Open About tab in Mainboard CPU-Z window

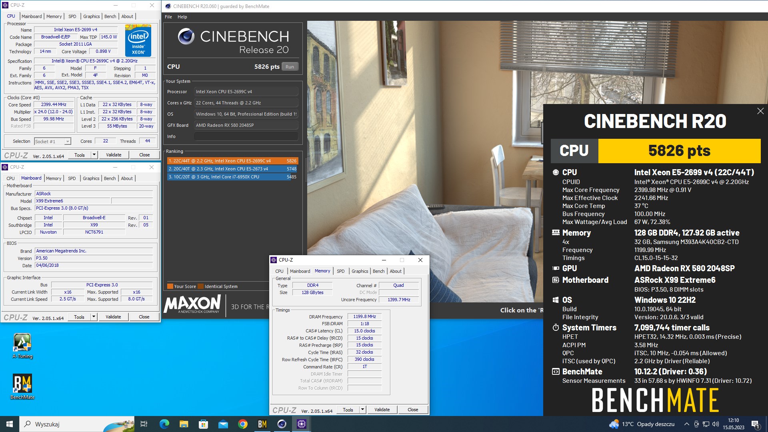pyautogui.click(x=127, y=178)
